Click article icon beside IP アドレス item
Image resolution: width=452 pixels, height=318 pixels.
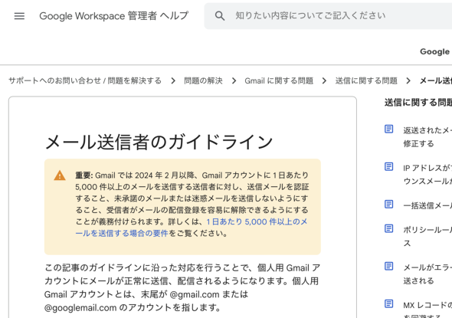[x=389, y=166]
